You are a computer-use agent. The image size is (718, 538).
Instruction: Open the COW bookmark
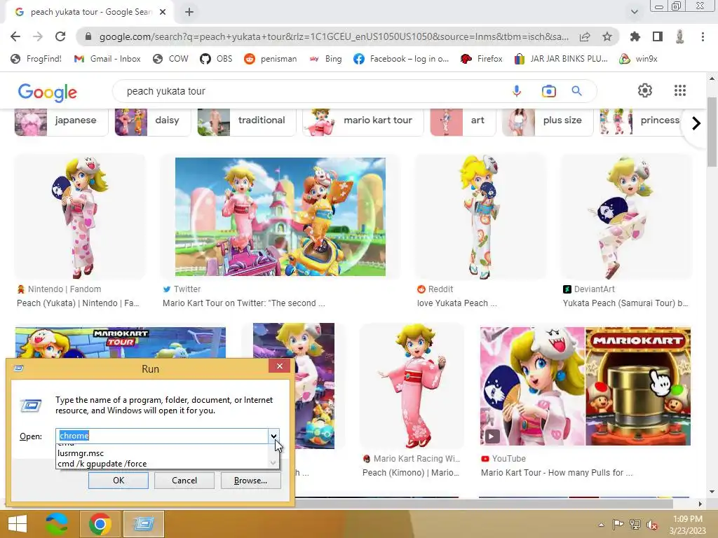tap(171, 59)
